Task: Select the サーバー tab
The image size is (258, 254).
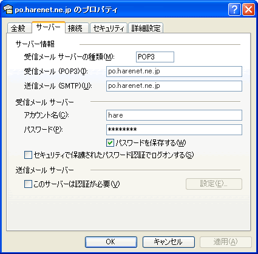Action: pos(49,27)
